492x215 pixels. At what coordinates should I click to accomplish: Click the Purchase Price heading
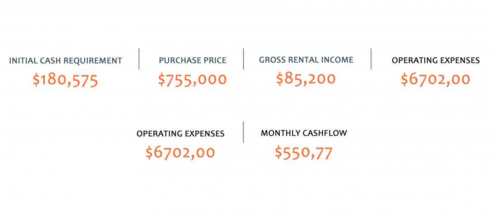click(x=192, y=60)
